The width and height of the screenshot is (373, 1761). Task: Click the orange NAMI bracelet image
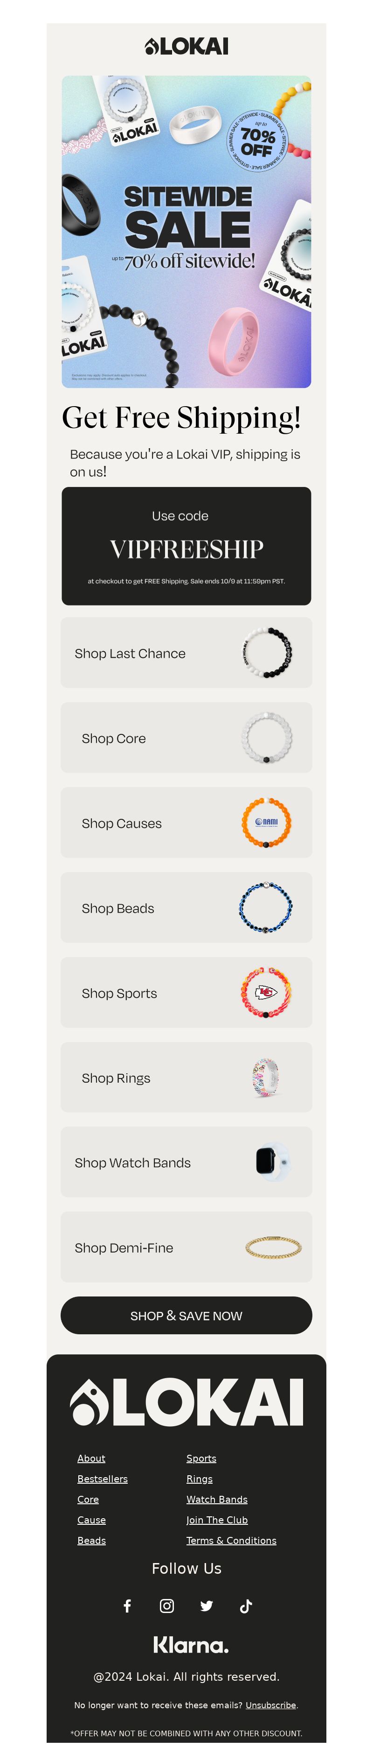coord(266,823)
